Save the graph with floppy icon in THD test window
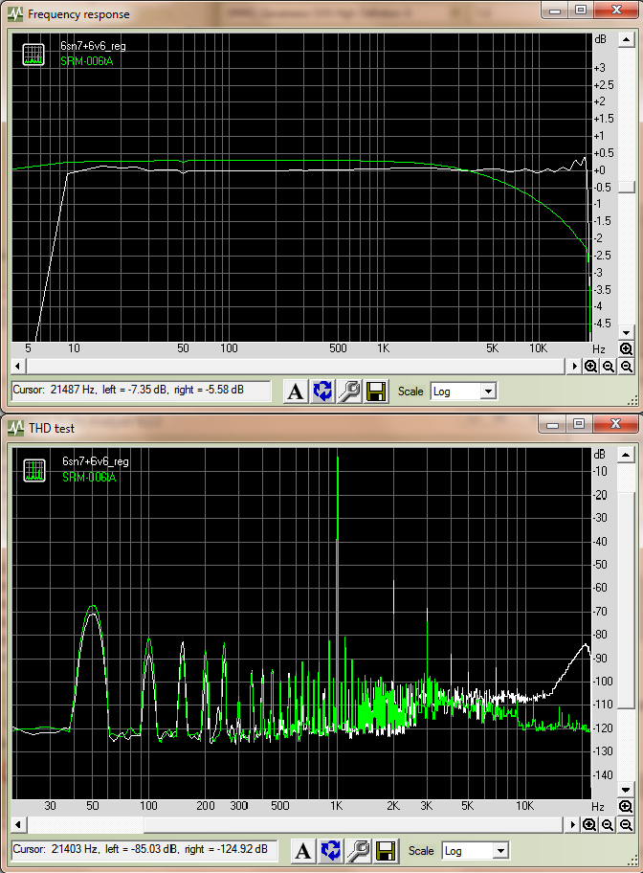The width and height of the screenshot is (643, 873). (x=386, y=851)
